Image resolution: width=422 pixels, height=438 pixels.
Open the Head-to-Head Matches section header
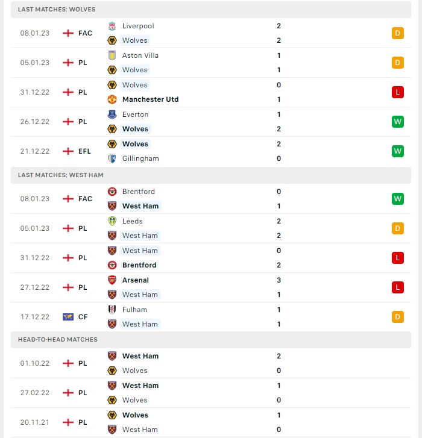coord(211,340)
